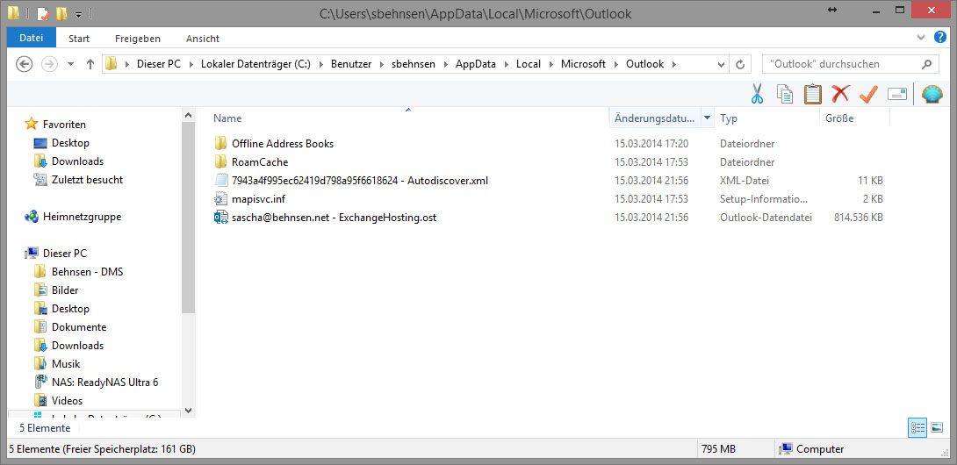Click the red X Delete icon
Image resolution: width=957 pixels, height=465 pixels.
(x=840, y=94)
